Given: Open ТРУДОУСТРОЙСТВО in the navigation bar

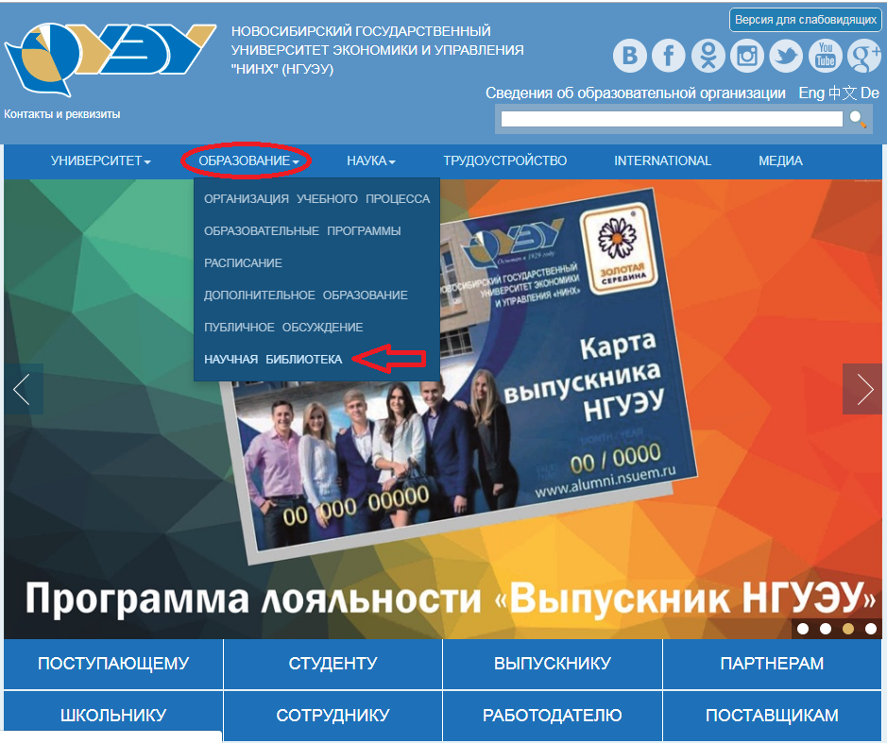Looking at the screenshot, I should click(504, 160).
